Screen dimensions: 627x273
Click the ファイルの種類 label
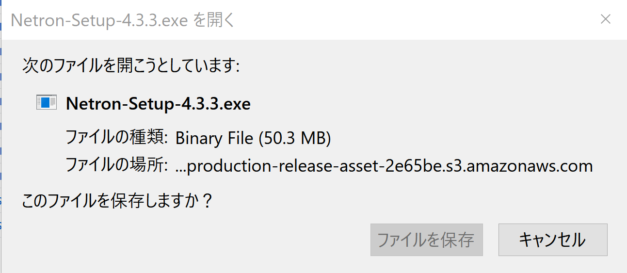point(117,138)
